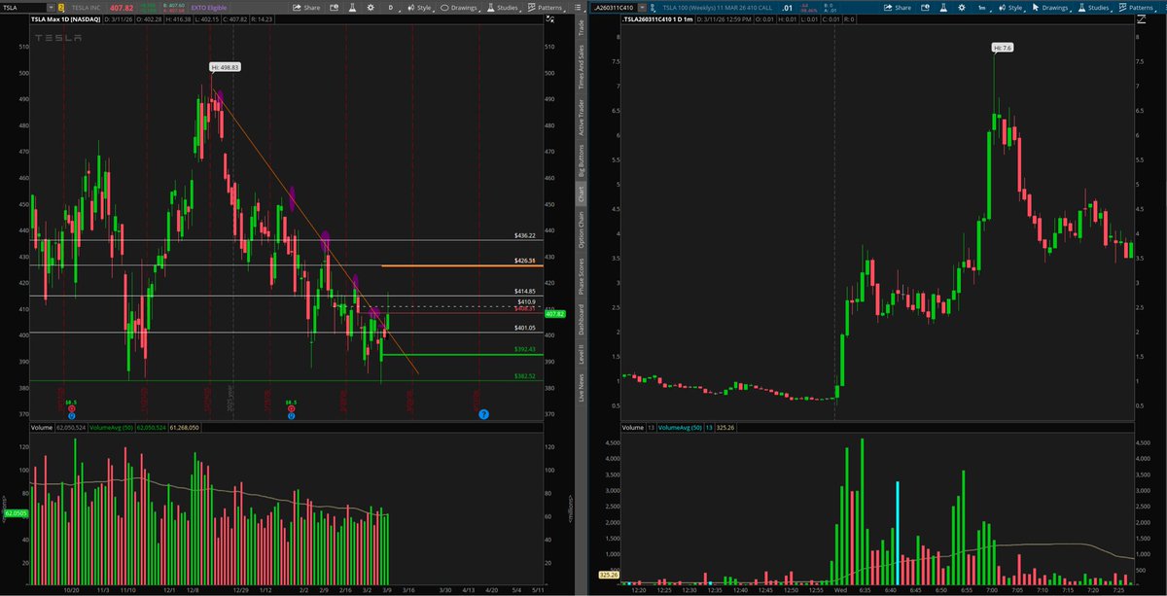
Task: Change the 1m timeframe on option chart
Action: click(x=982, y=8)
